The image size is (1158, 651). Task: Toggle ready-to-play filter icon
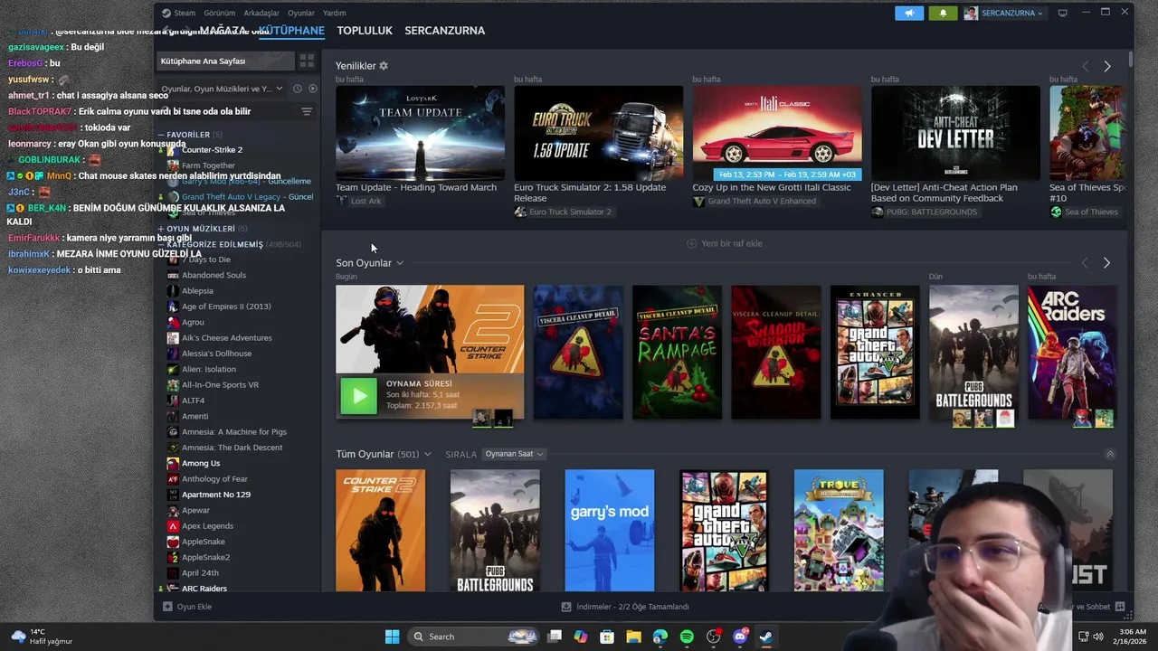click(x=312, y=89)
